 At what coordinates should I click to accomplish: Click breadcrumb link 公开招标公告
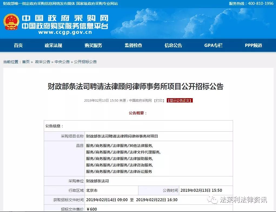(85, 62)
